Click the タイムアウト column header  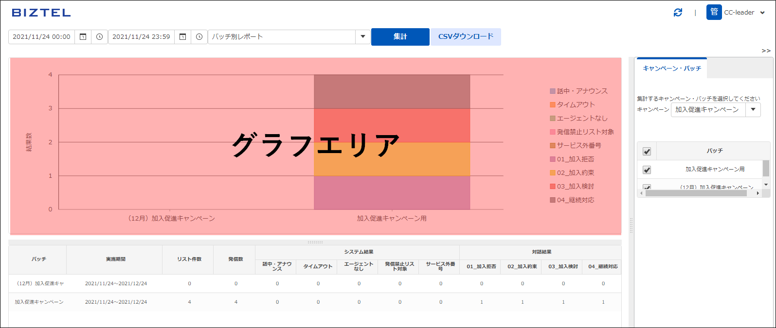point(318,267)
